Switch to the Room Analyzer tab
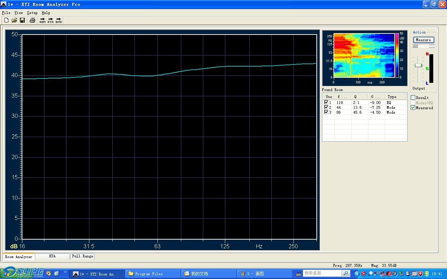The width and height of the screenshot is (447, 279). [19, 257]
